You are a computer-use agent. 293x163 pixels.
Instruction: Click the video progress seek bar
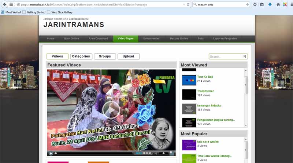tap(93, 153)
